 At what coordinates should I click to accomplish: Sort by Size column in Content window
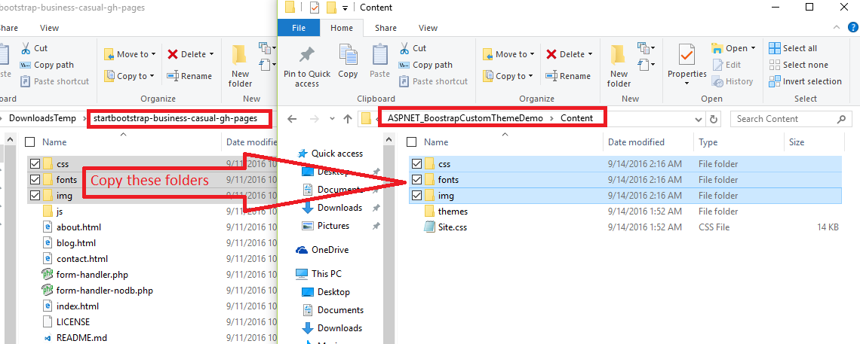tap(797, 142)
